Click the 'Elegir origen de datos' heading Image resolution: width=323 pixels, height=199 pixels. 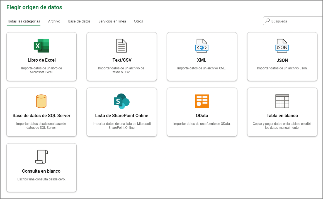point(34,7)
